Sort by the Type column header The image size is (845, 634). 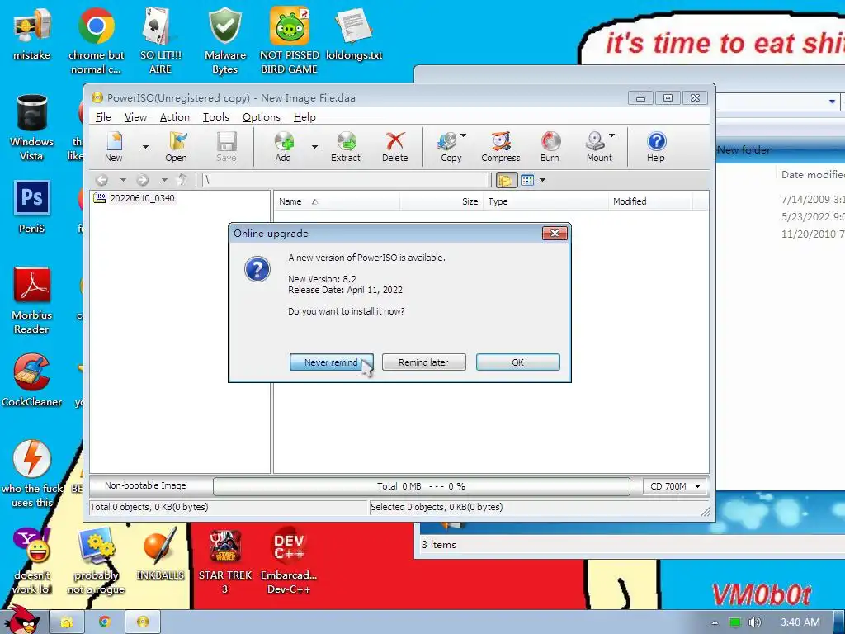click(545, 201)
